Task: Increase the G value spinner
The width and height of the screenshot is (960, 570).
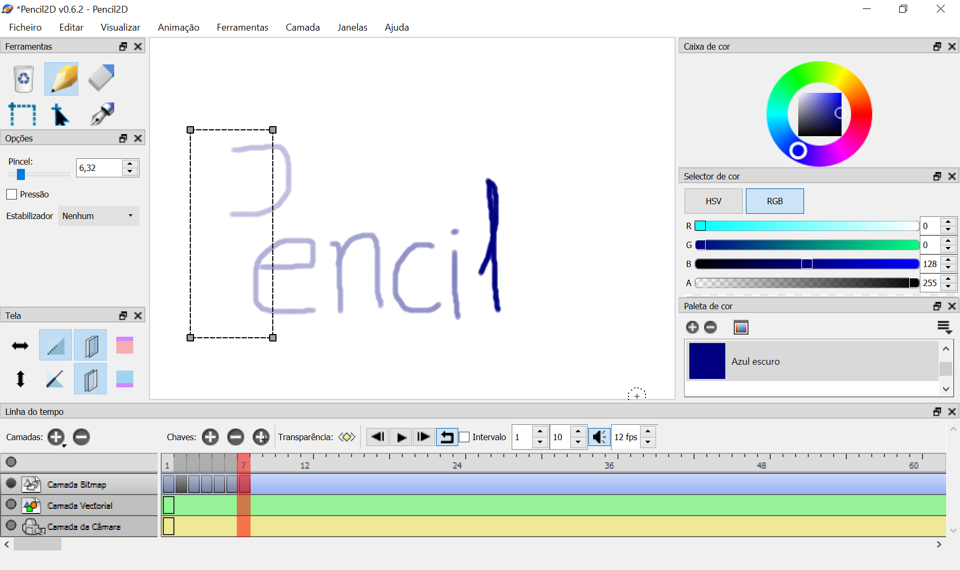Action: (x=949, y=241)
